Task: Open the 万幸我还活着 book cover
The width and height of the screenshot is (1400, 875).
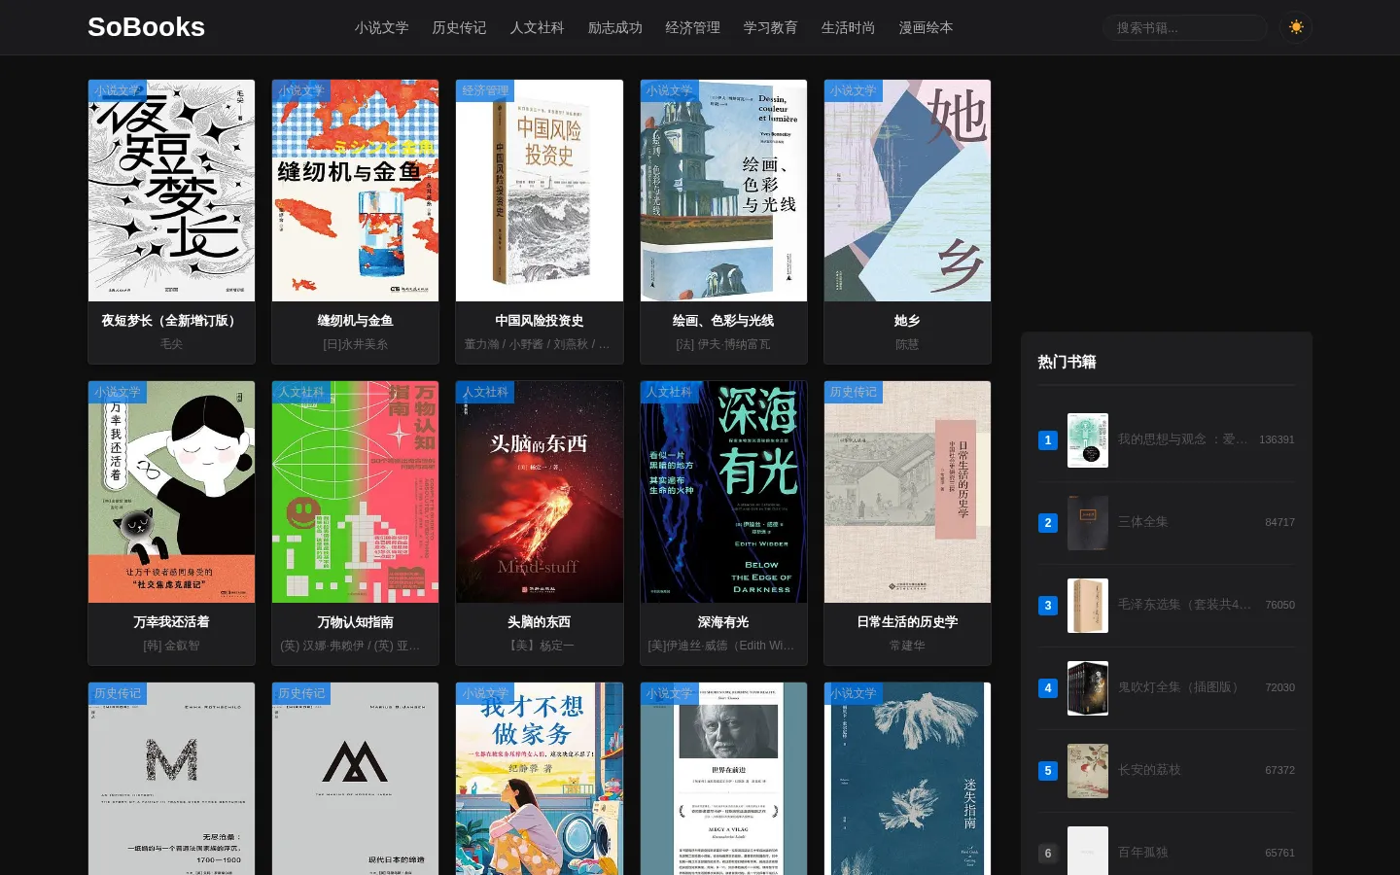Action: pyautogui.click(x=171, y=492)
